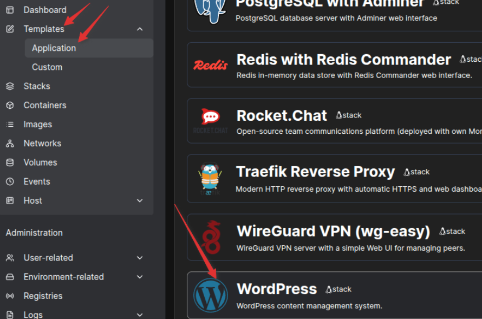
Task: Click the Volumes database icon
Action: click(10, 162)
